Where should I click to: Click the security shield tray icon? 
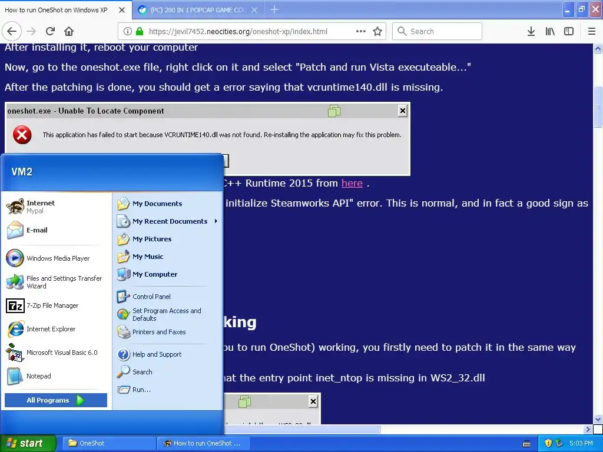coord(548,443)
